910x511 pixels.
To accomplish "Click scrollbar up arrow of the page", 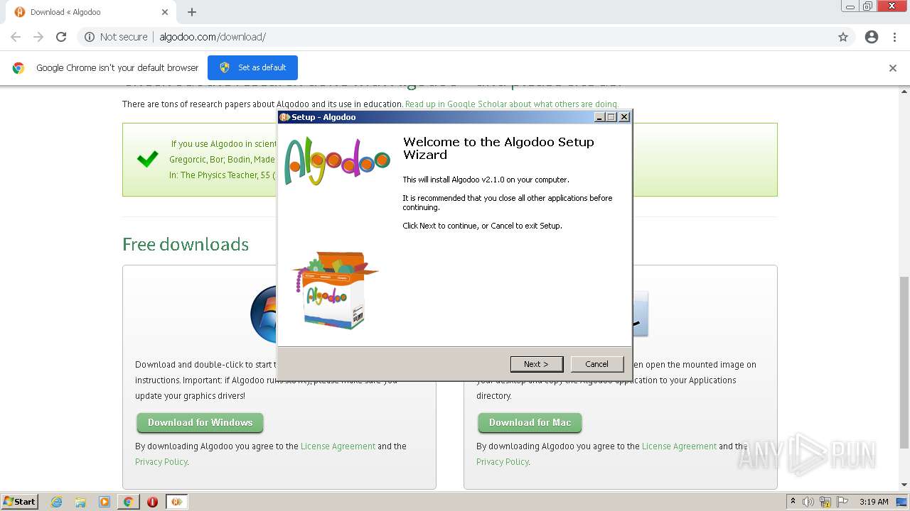I will [904, 92].
